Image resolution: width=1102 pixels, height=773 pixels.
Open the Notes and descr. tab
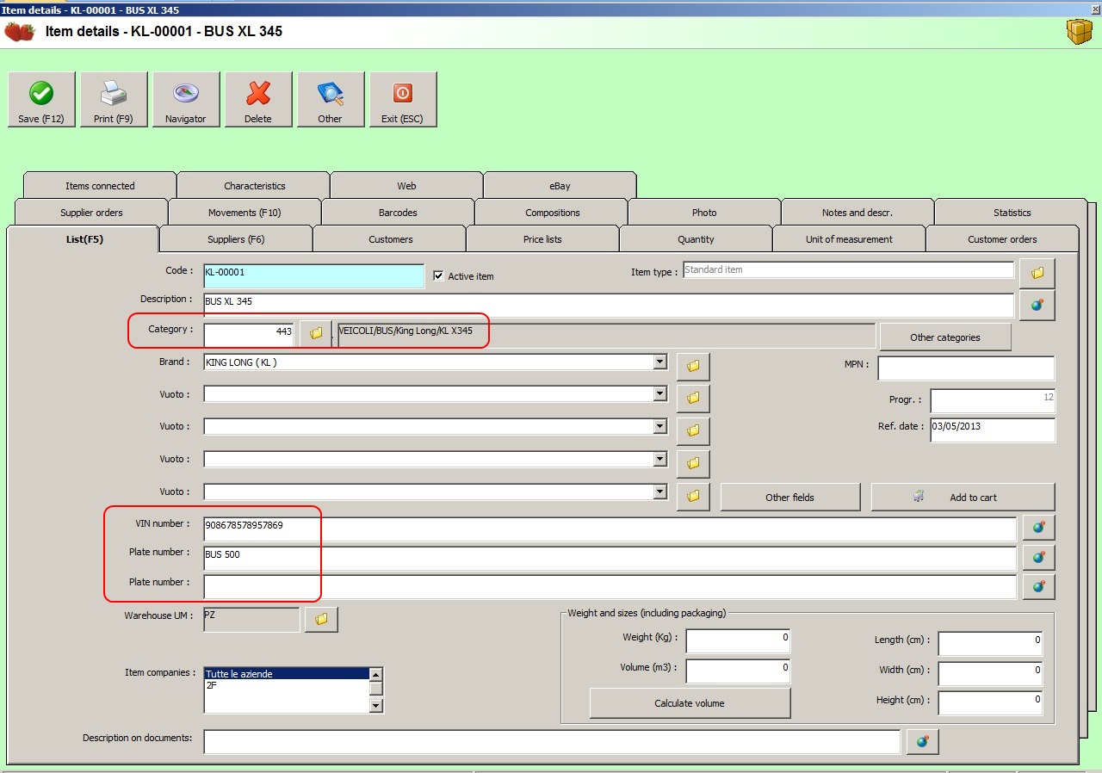click(857, 213)
